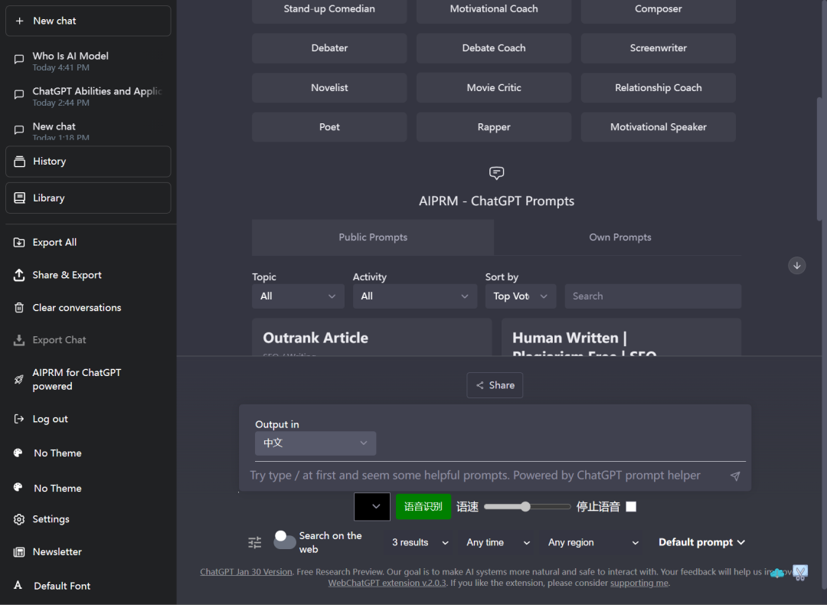This screenshot has width=827, height=605.
Task: Click the Composer prompt button
Action: pyautogui.click(x=659, y=9)
